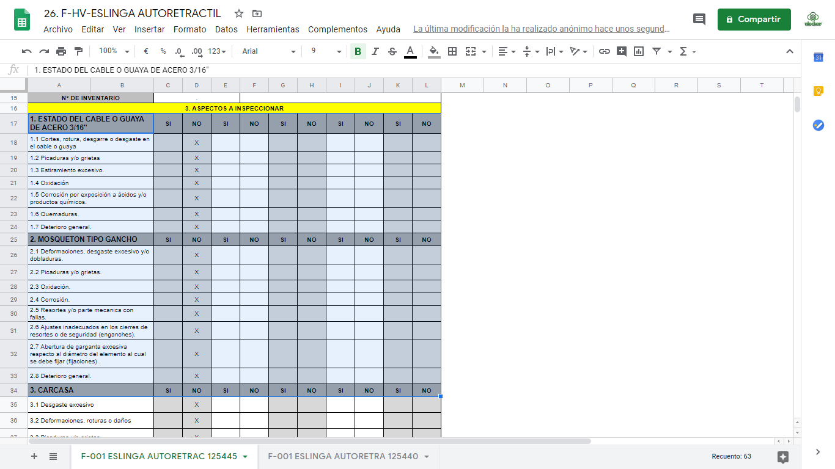Apply percent format
The image size is (835, 469).
tap(163, 51)
